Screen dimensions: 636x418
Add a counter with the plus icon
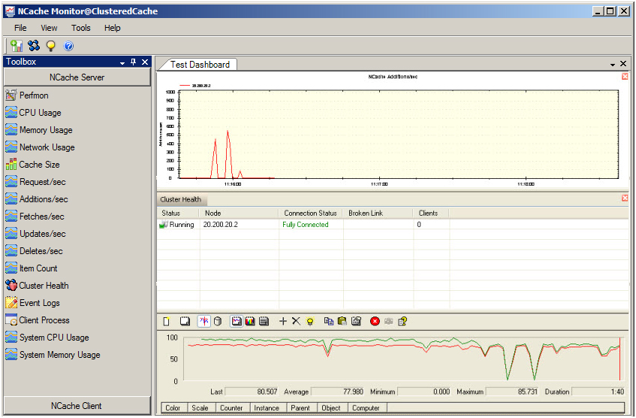click(x=283, y=322)
